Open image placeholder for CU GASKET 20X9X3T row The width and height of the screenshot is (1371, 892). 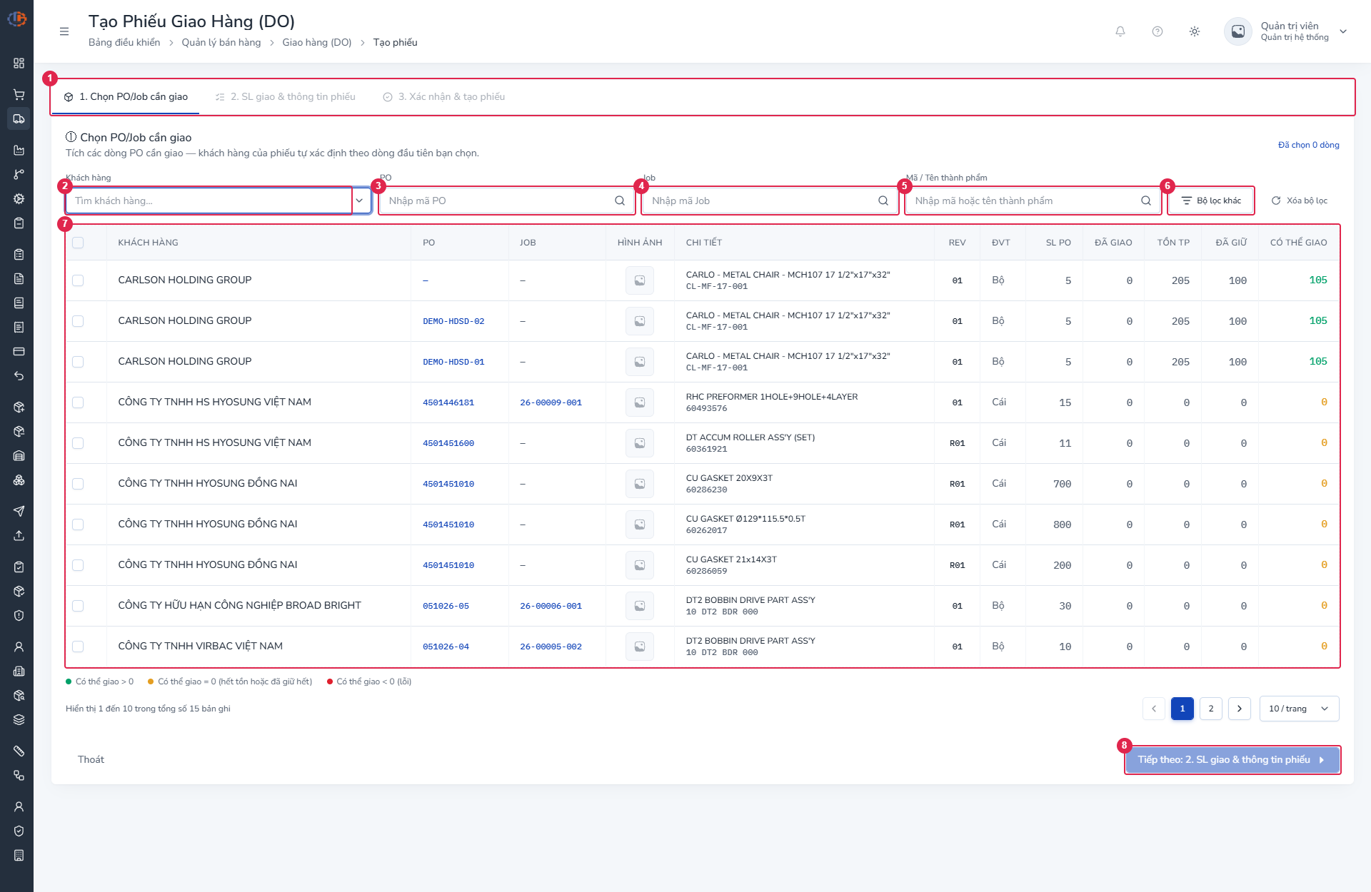[640, 484]
